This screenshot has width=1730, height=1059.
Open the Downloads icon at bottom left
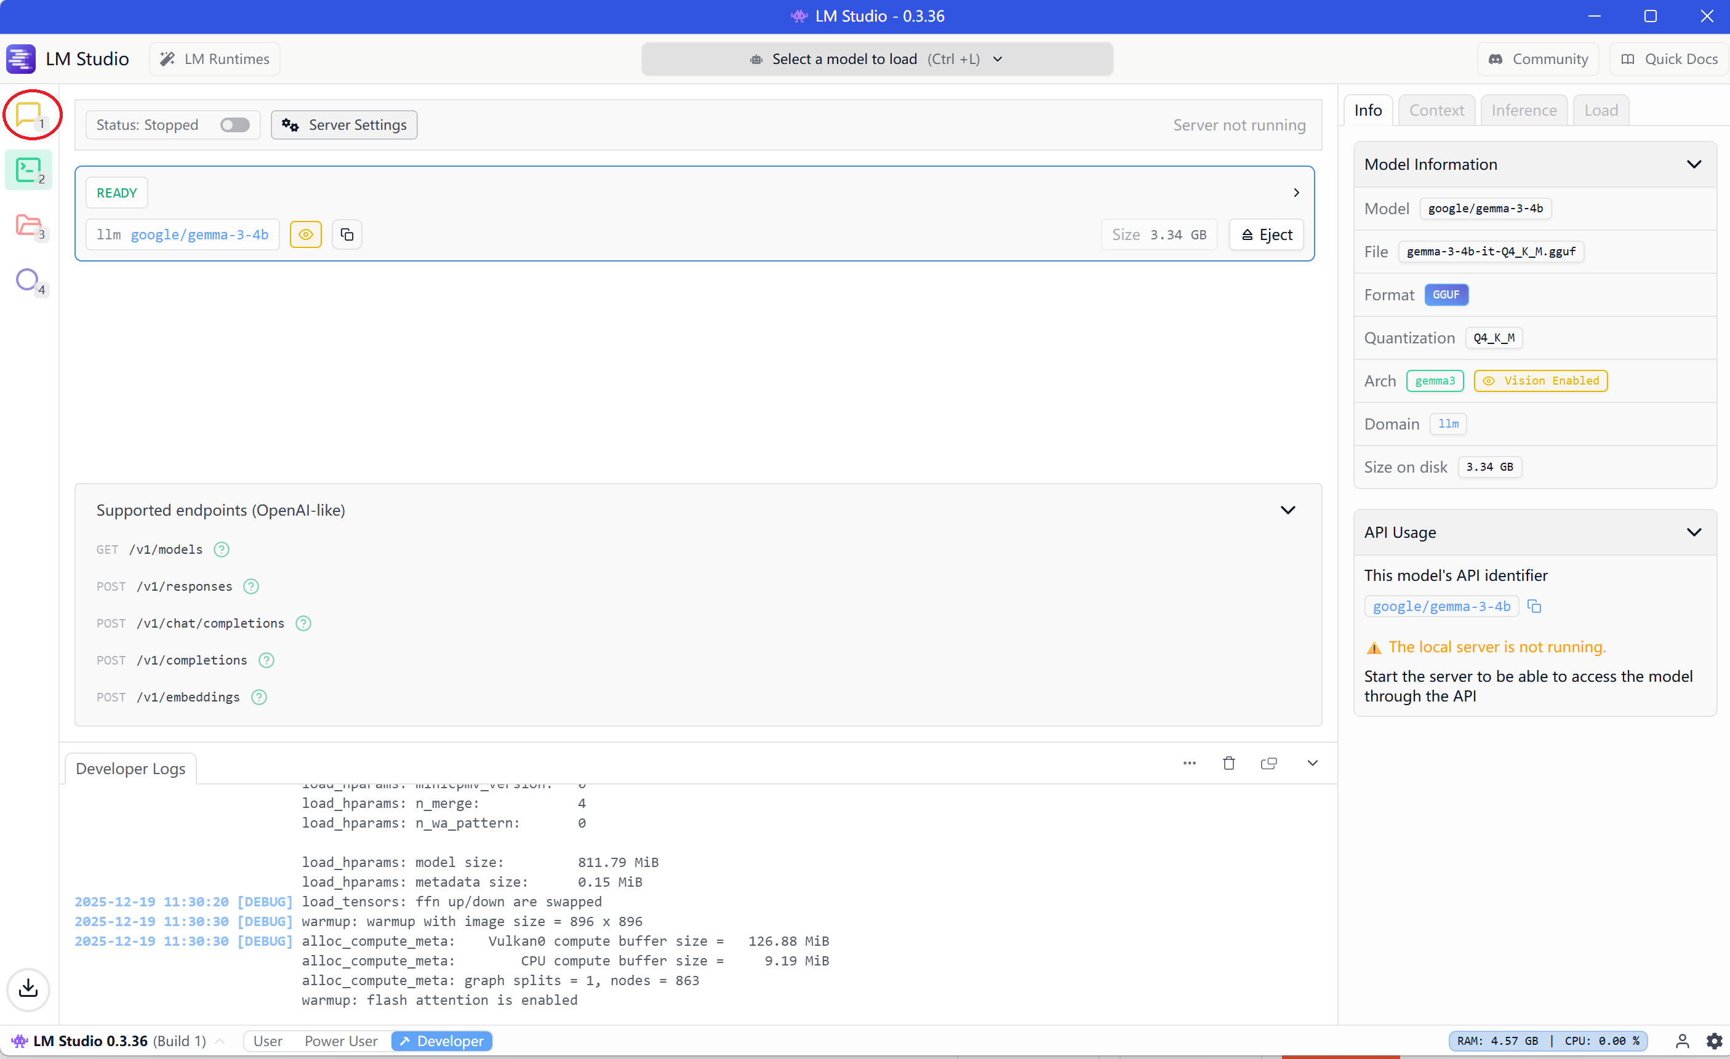point(28,988)
